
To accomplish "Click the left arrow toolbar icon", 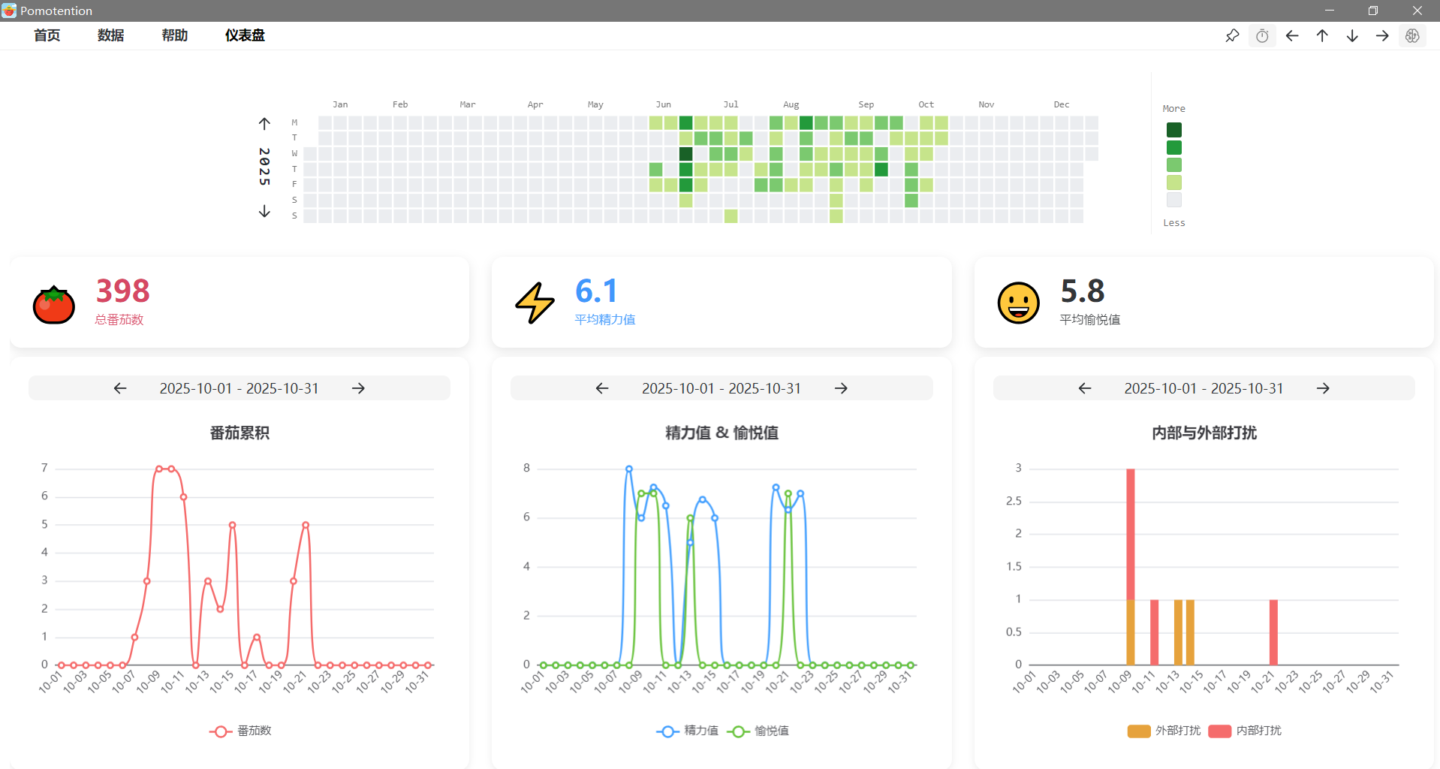I will click(x=1292, y=36).
